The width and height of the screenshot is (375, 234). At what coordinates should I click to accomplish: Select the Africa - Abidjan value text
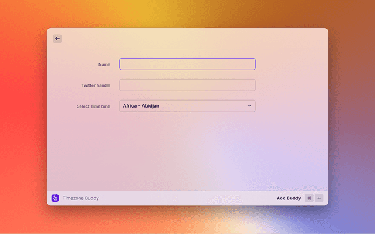(x=141, y=106)
